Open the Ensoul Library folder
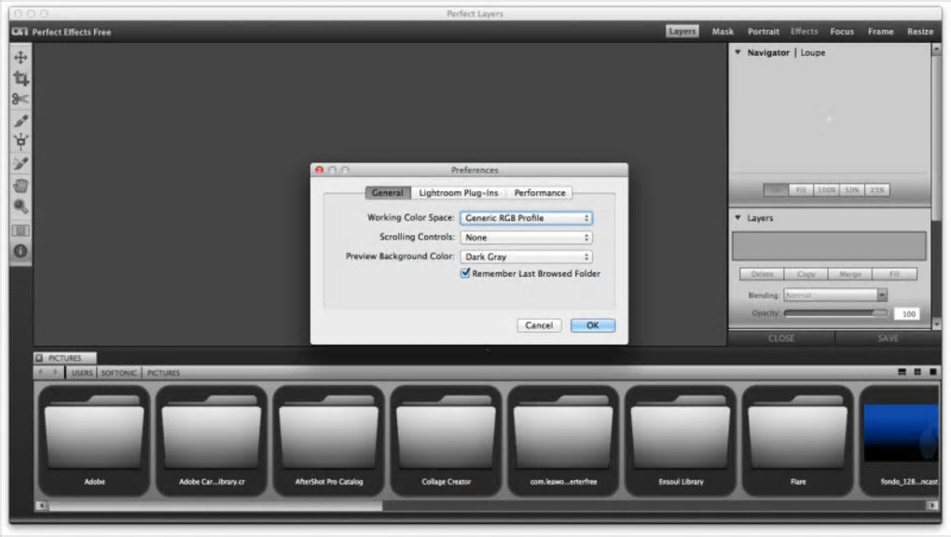This screenshot has width=951, height=537. tap(681, 441)
